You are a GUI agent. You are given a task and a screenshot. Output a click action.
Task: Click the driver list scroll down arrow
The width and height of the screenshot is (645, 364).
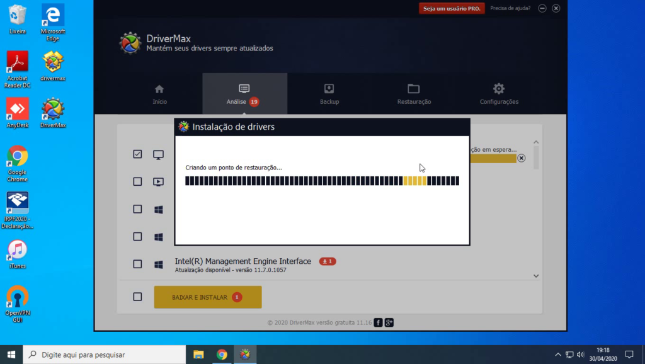pyautogui.click(x=536, y=276)
